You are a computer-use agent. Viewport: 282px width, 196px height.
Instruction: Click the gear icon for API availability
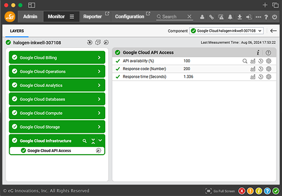tap(269, 61)
